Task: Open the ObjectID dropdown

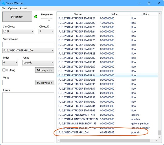Action: 46,31
